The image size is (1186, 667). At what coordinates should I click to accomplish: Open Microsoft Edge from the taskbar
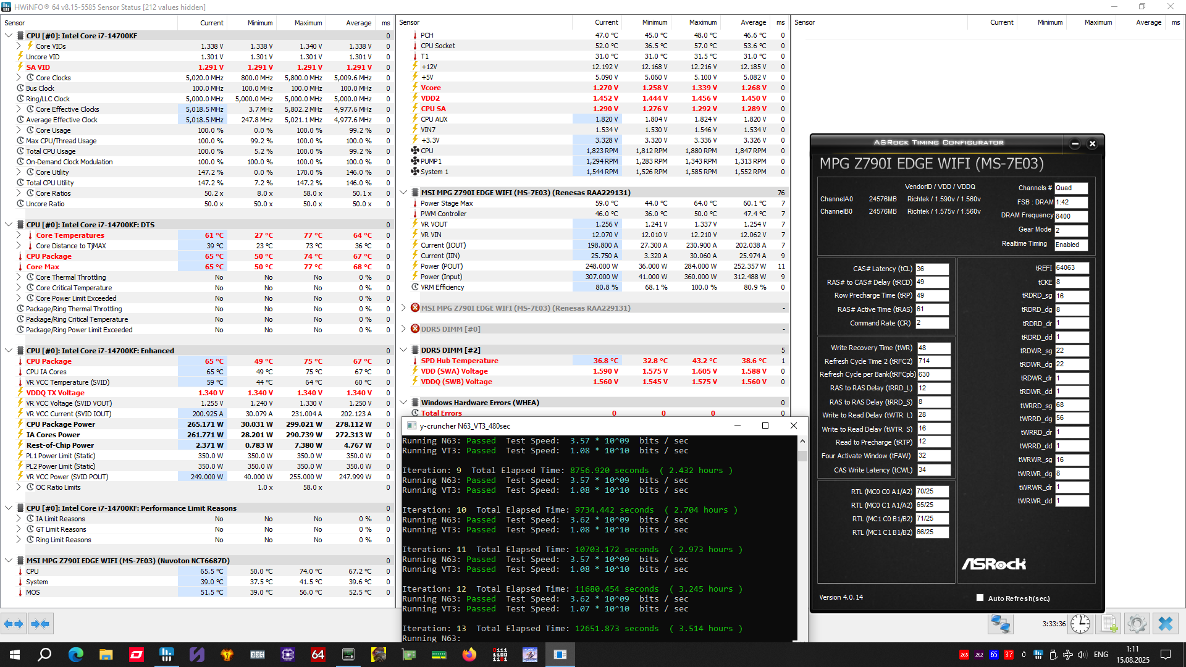coord(75,655)
